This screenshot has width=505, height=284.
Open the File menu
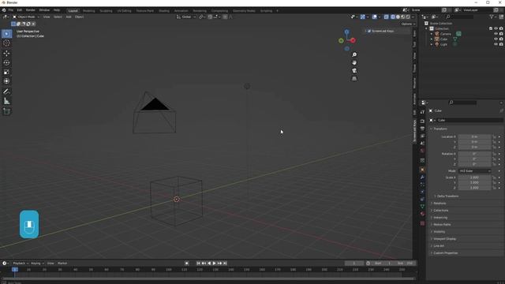pos(10,10)
